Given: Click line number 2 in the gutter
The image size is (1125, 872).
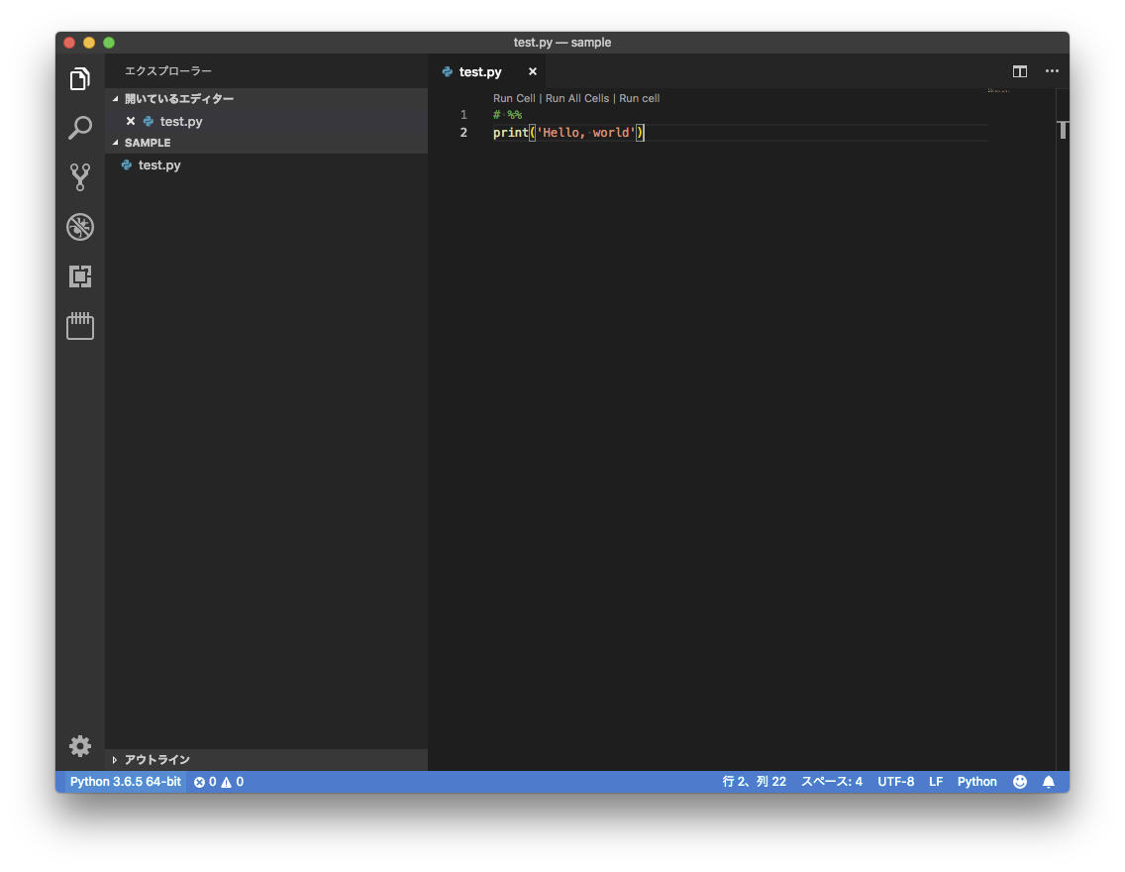Looking at the screenshot, I should 463,133.
